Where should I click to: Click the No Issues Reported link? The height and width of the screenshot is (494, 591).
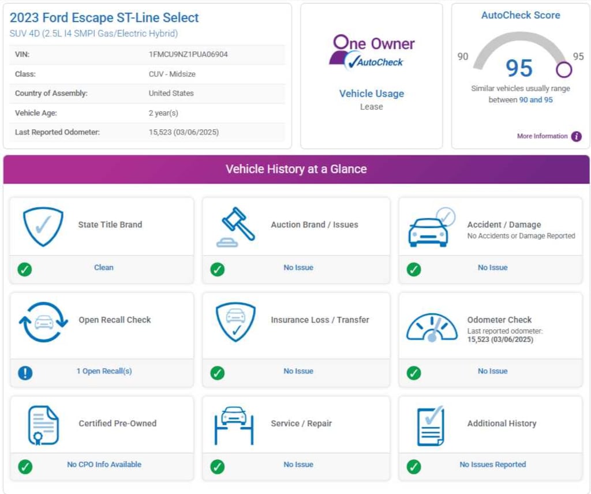click(492, 465)
